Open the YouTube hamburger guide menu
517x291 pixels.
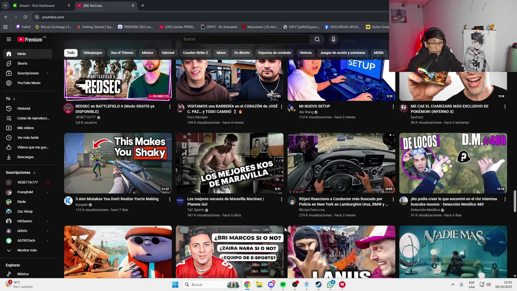click(8, 39)
